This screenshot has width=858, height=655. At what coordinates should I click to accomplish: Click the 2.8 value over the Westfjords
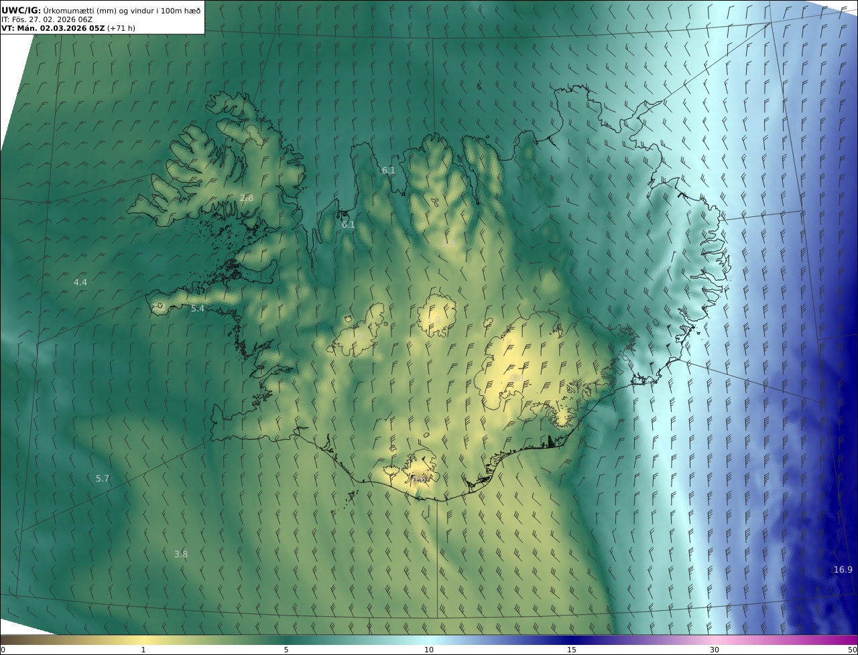coord(247,198)
